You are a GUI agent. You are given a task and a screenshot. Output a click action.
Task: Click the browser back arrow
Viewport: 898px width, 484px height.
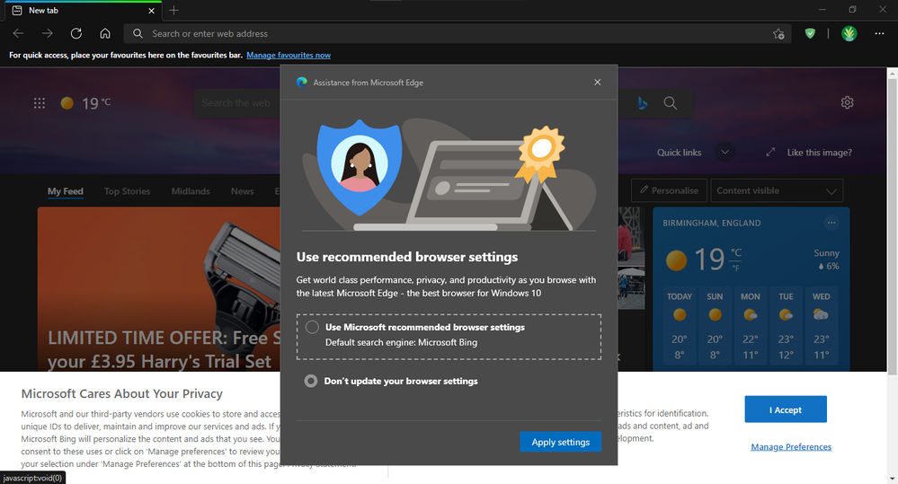18,34
